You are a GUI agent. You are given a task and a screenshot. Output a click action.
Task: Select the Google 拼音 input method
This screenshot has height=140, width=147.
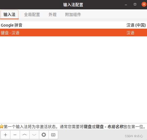pyautogui.click(x=74, y=25)
